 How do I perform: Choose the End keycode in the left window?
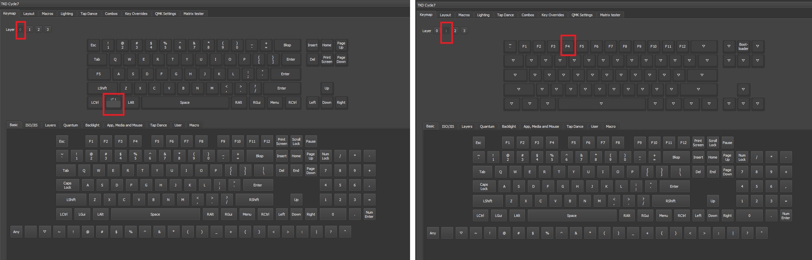click(x=296, y=171)
